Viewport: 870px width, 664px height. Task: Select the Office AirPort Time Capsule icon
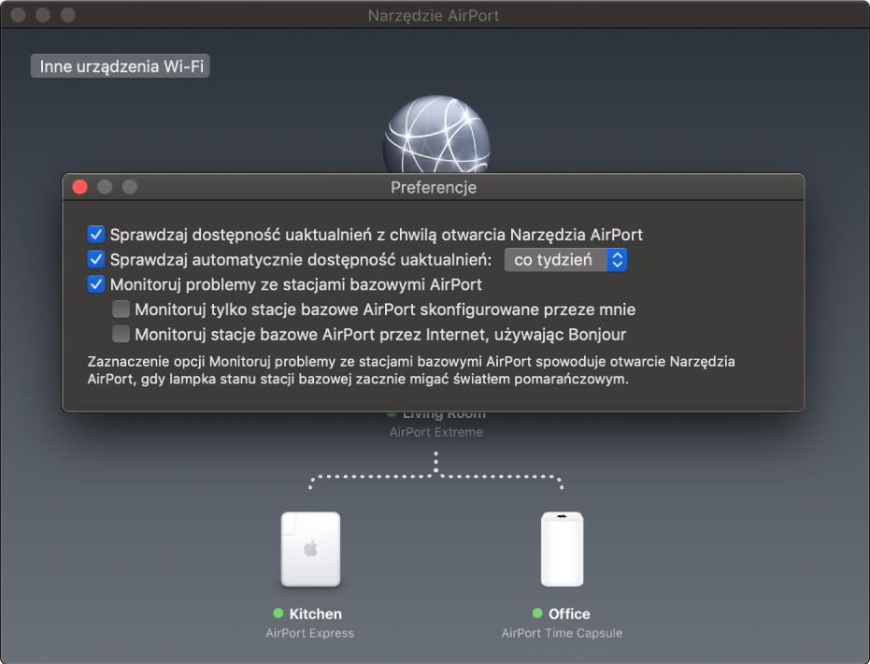tap(562, 549)
